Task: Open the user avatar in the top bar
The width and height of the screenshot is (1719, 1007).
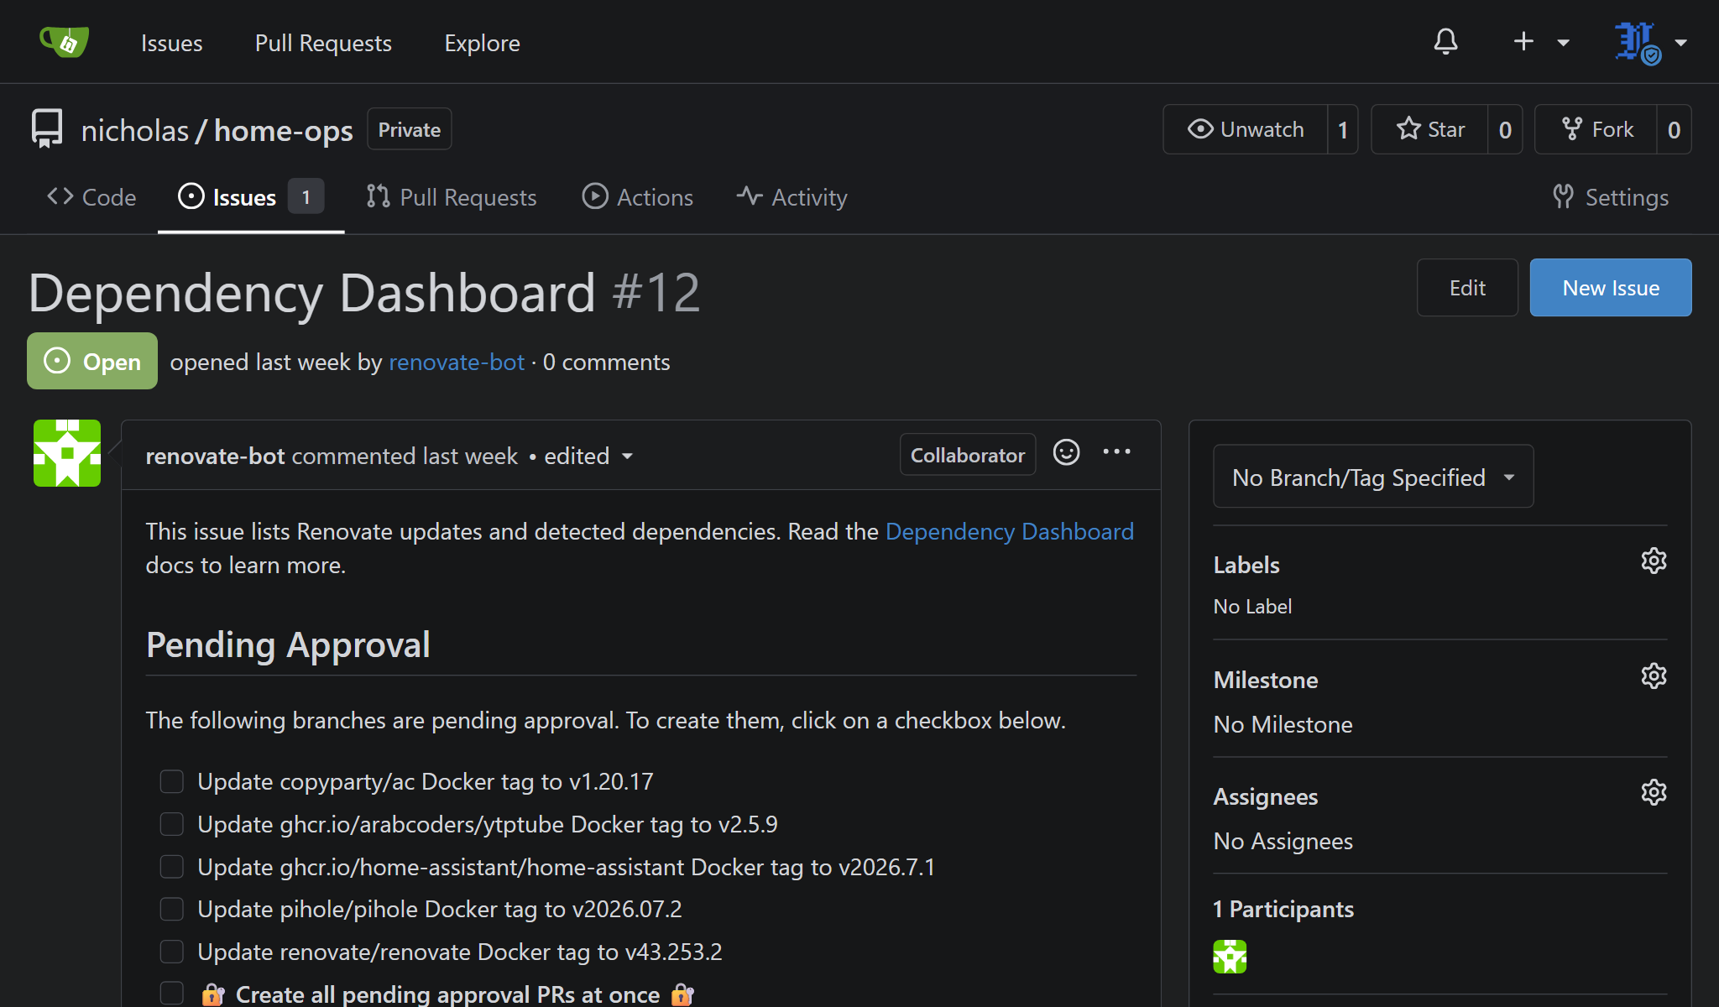Action: 1638,42
